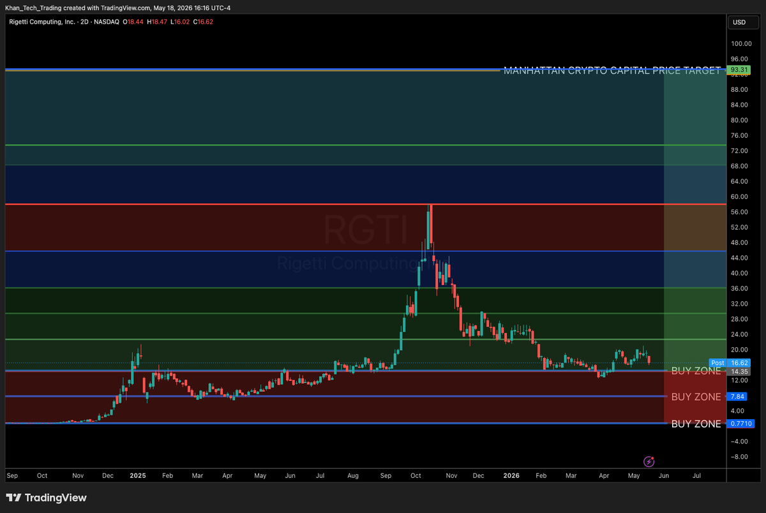Click the Rigetti Computing, Inc. symbol title
766x513 pixels.
pyautogui.click(x=43, y=22)
